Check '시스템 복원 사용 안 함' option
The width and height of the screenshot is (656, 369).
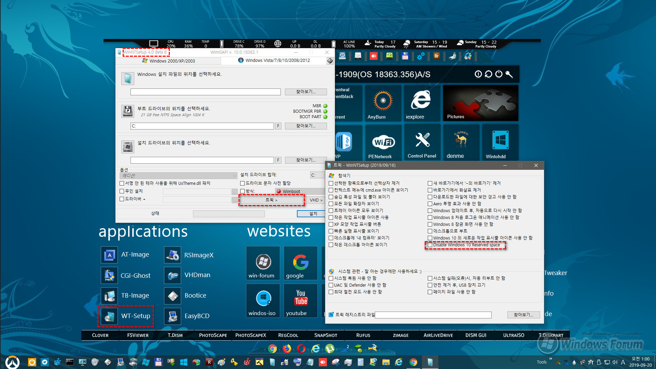coord(331,278)
